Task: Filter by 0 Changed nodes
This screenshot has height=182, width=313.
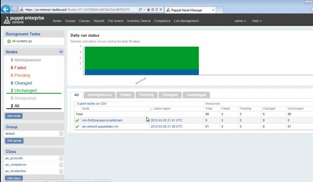Action: click(21, 83)
